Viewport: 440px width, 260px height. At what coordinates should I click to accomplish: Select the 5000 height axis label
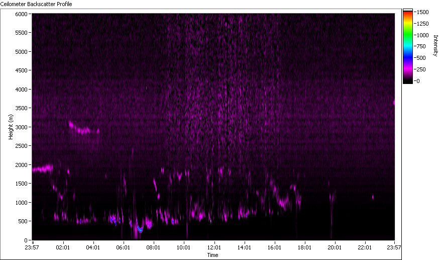point(21,52)
